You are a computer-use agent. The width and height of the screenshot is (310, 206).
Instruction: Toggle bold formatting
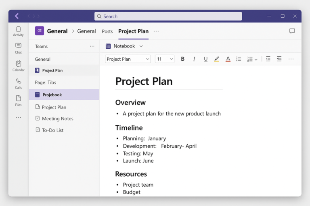tap(182, 59)
